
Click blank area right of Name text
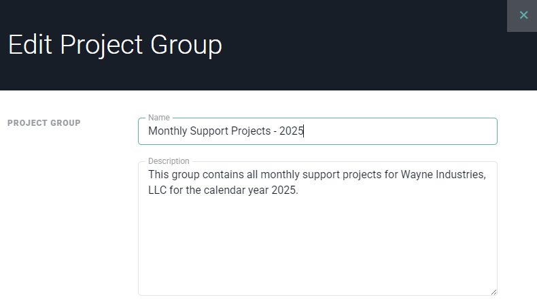pyautogui.click(x=408, y=131)
